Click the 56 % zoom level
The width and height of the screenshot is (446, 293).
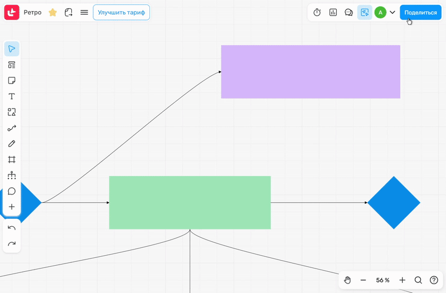382,280
